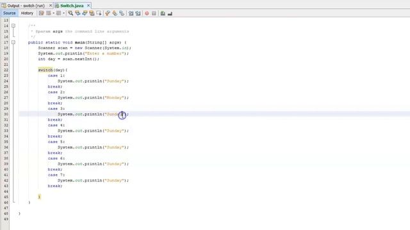Toggle Bookmark icon in editor toolbar
410x230 pixels.
tap(122, 13)
